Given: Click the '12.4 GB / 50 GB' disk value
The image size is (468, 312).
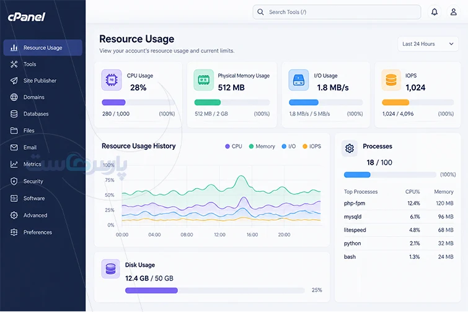Looking at the screenshot, I should pos(149,279).
